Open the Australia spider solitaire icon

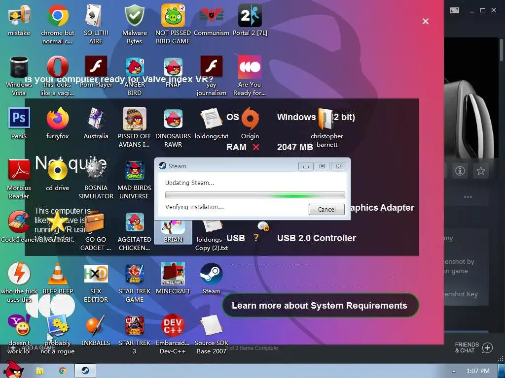(96, 118)
